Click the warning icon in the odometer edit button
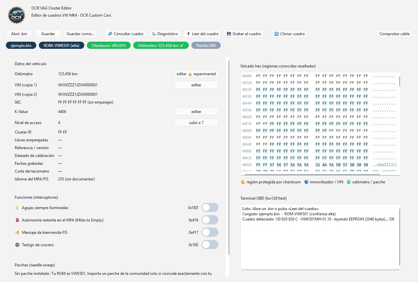The width and height of the screenshot is (418, 282). coord(190,74)
